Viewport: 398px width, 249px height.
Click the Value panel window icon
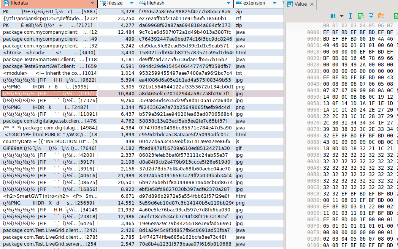(290, 4)
